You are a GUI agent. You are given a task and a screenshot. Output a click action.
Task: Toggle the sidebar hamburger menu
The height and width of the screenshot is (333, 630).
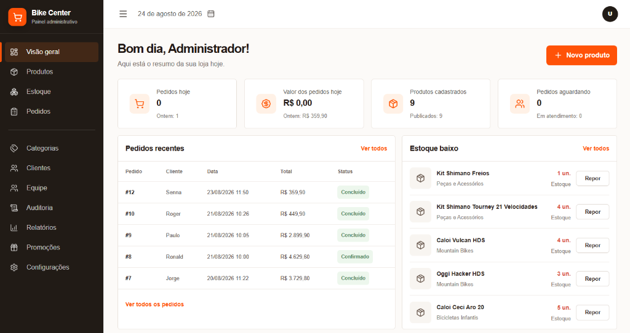(123, 14)
